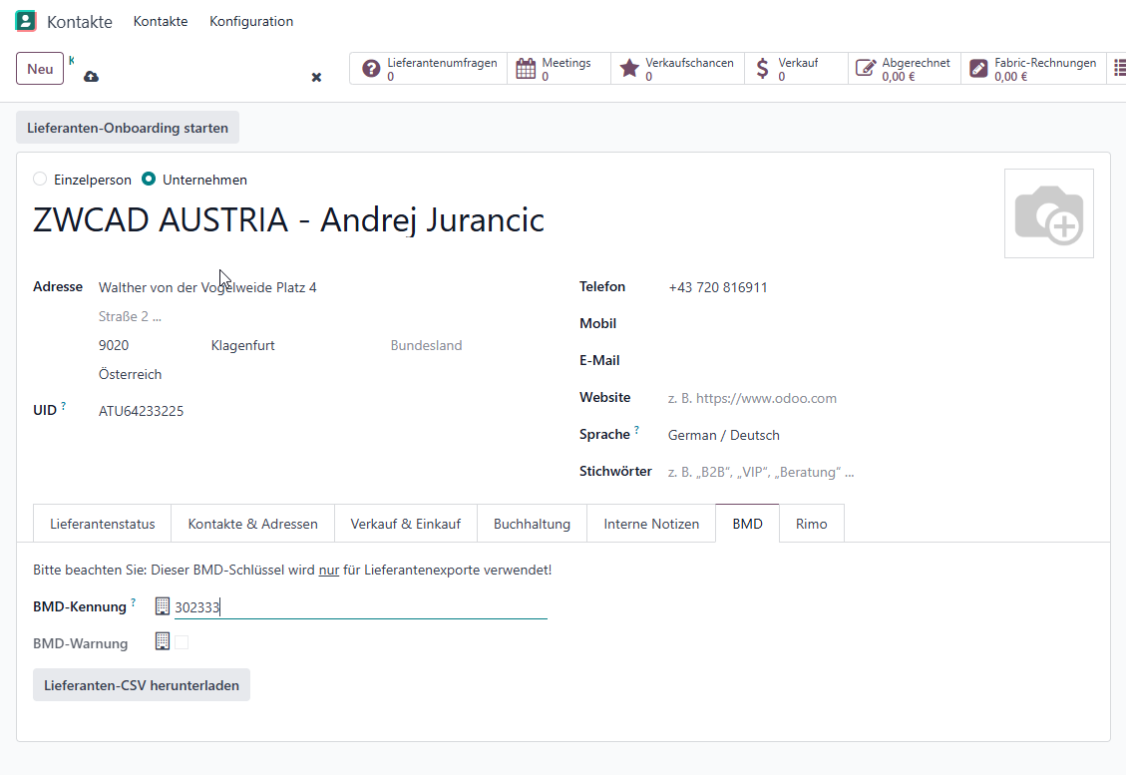Click the Verkaufschancen star icon
The width and height of the screenshot is (1126, 775).
click(x=629, y=68)
